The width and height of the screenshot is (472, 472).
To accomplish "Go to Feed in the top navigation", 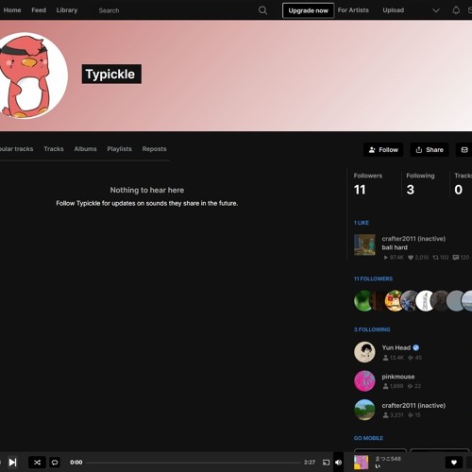I will 39,10.
